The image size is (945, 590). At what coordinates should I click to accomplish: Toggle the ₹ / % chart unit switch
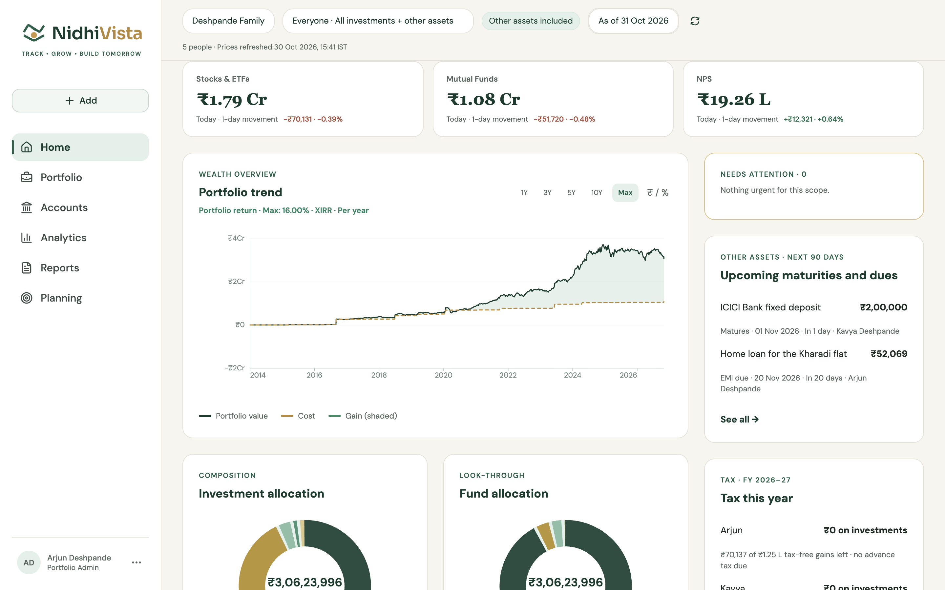coord(658,193)
